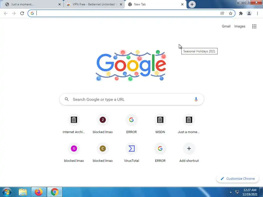Click the Google holiday doodle logo
The width and height of the screenshot is (263, 197).
tap(131, 65)
